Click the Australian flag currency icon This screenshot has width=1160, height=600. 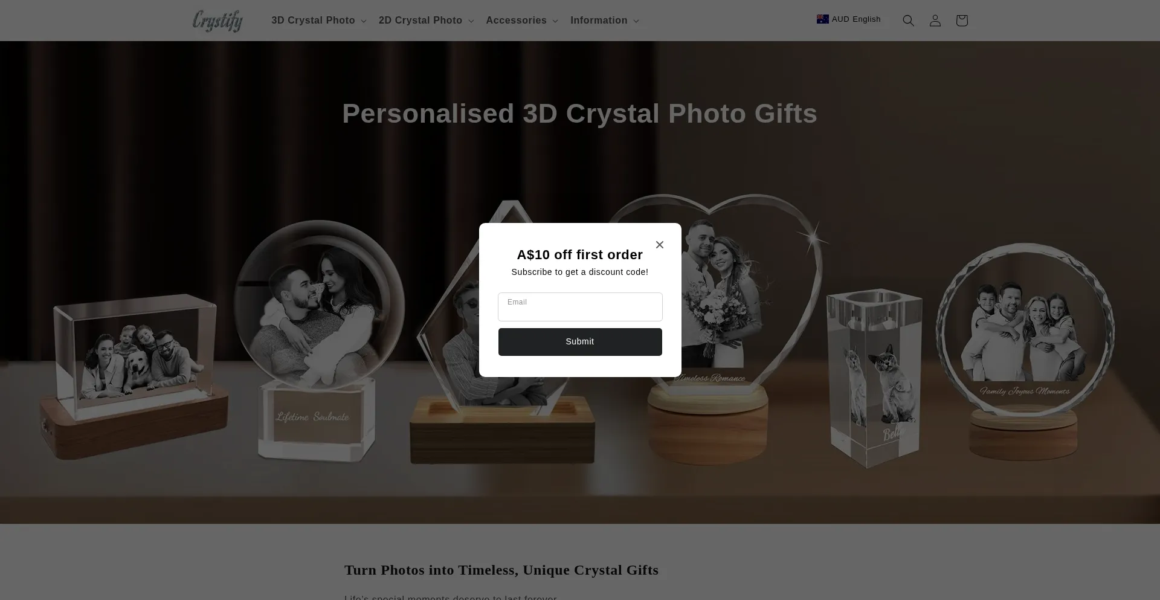pos(823,19)
